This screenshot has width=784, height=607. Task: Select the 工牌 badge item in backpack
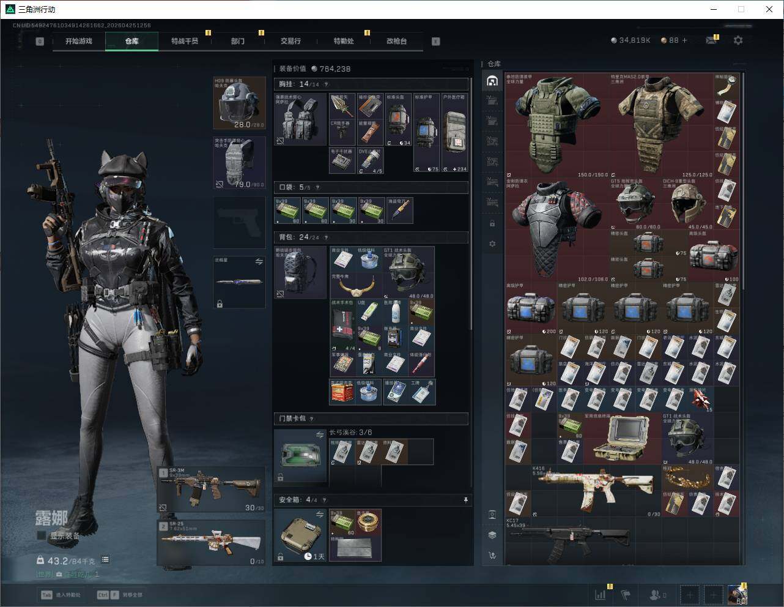tap(423, 392)
